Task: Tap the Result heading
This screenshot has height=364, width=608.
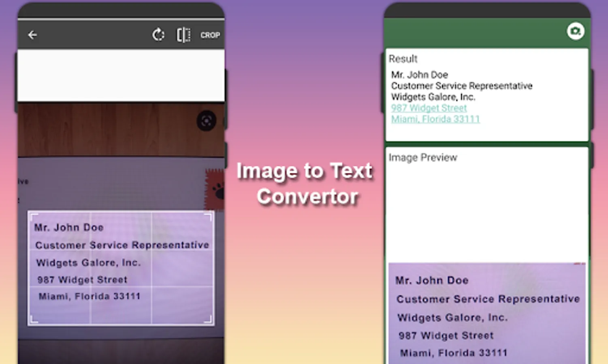Action: click(x=403, y=59)
